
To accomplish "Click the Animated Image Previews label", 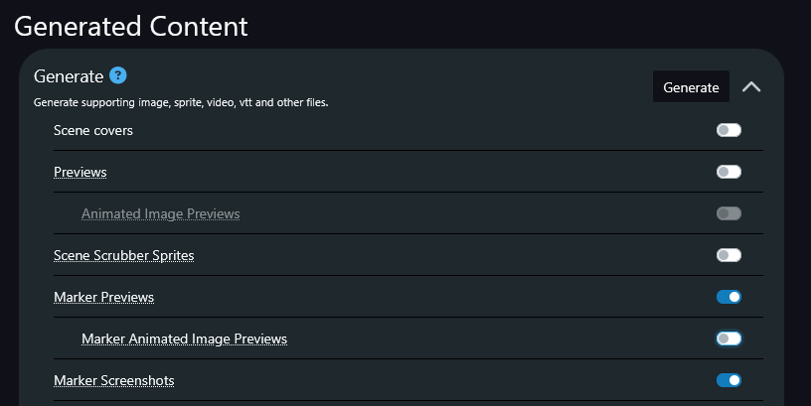I will pyautogui.click(x=160, y=213).
